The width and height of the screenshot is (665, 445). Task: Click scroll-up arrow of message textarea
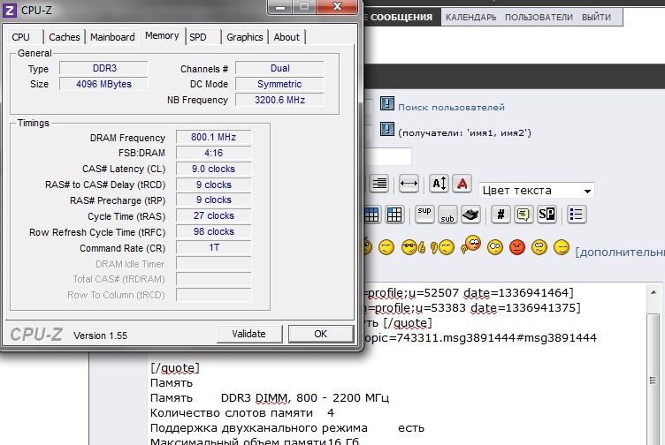tap(654, 292)
